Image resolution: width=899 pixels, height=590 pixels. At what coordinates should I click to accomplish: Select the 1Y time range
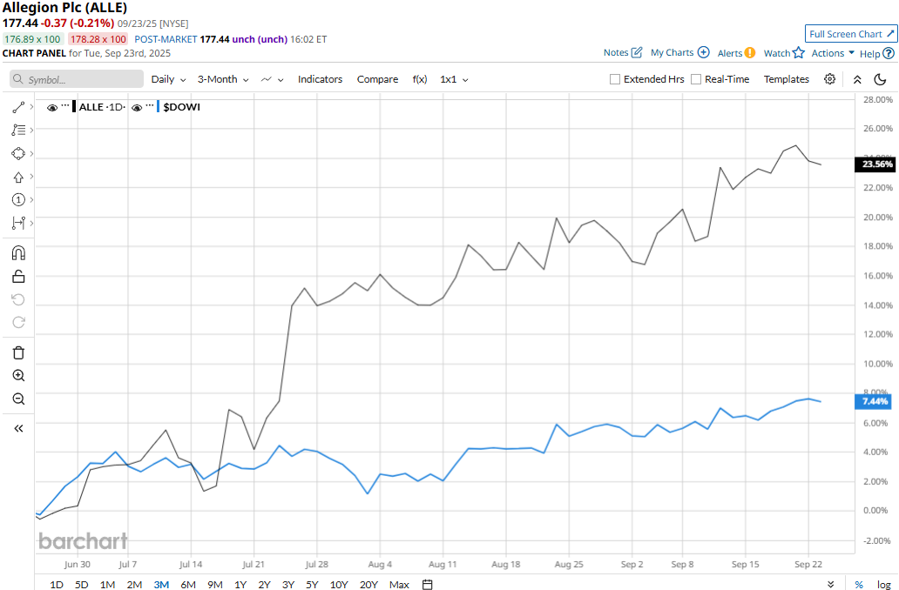240,584
